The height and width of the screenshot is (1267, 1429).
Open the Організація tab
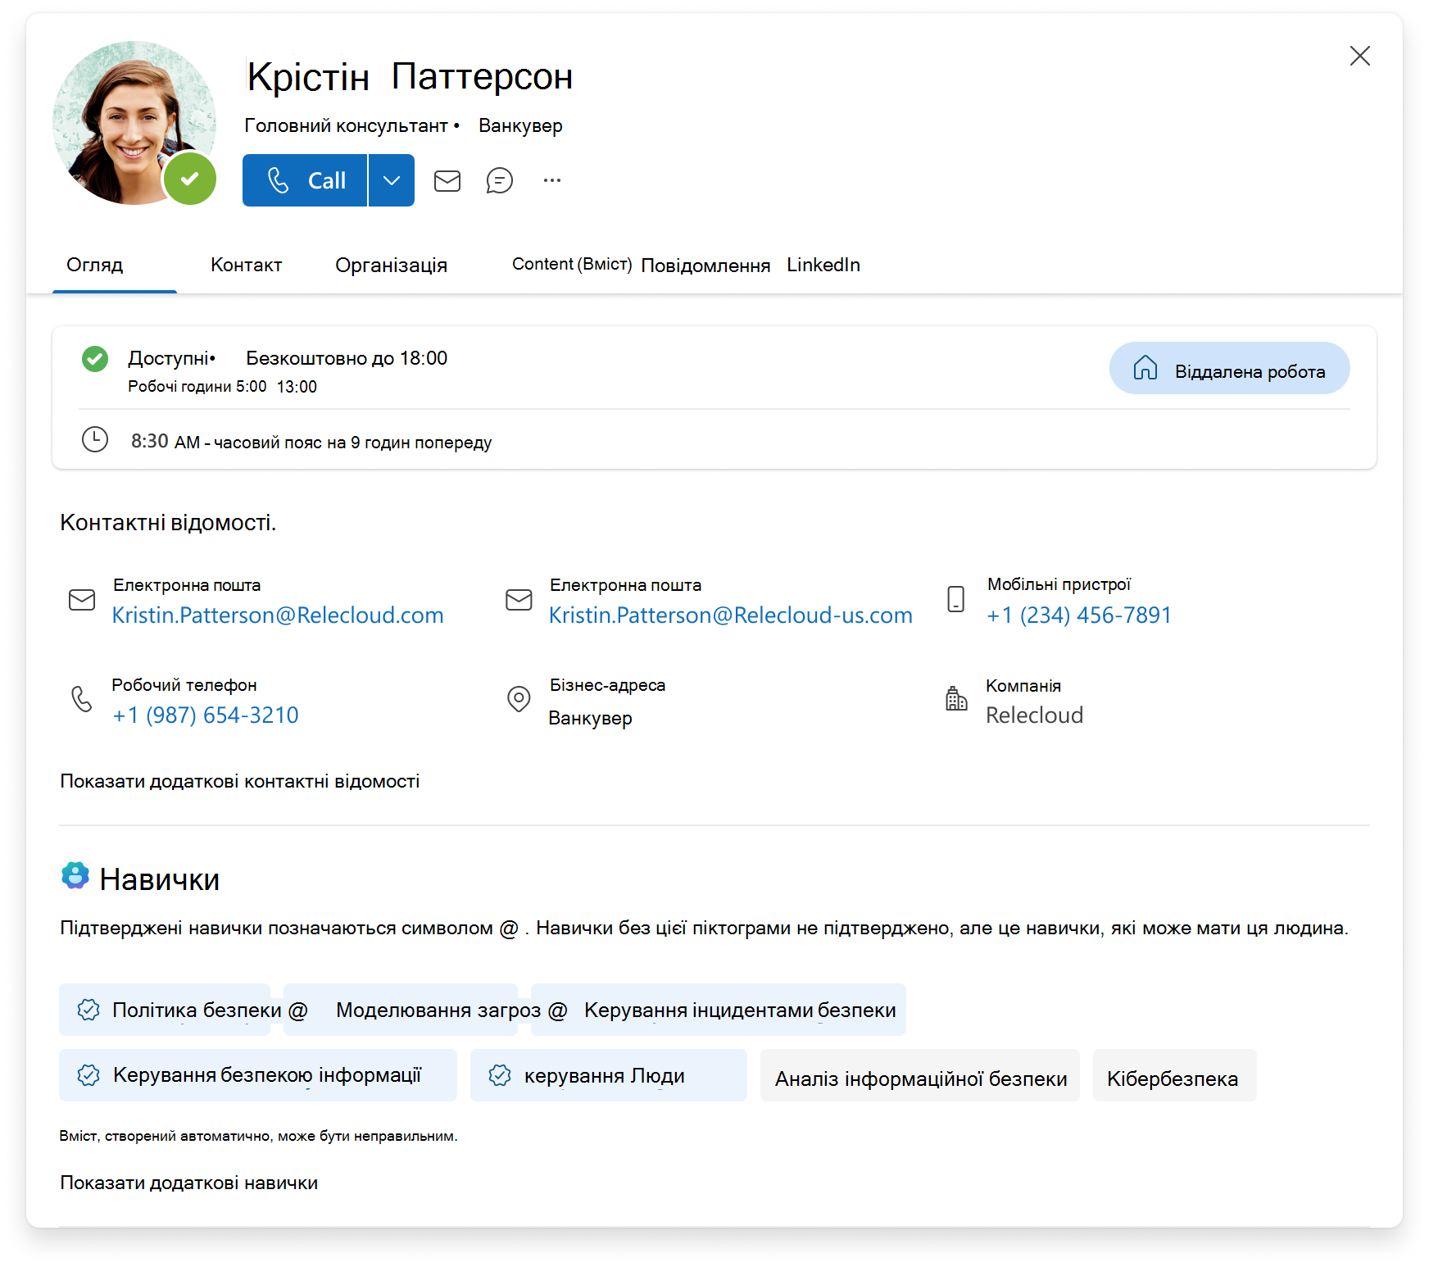391,265
